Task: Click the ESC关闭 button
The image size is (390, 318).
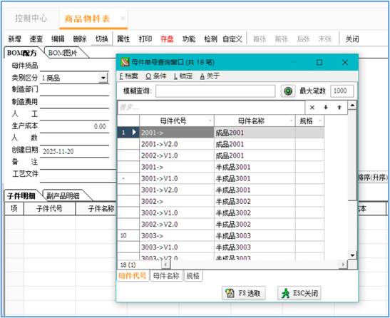Action: (299, 293)
